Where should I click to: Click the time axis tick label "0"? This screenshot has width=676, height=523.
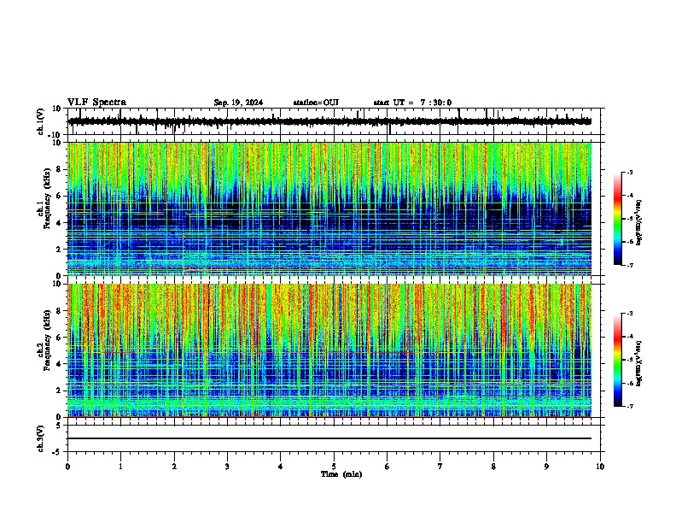(67, 467)
